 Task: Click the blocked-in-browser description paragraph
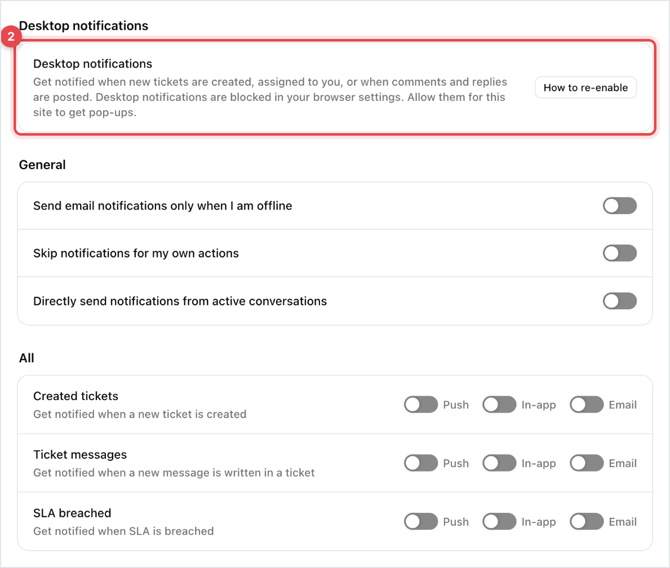[x=270, y=97]
